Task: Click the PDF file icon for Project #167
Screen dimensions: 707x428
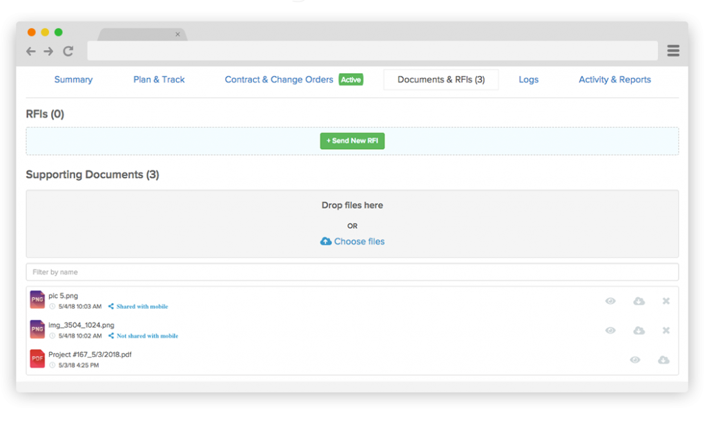Action: (x=37, y=358)
